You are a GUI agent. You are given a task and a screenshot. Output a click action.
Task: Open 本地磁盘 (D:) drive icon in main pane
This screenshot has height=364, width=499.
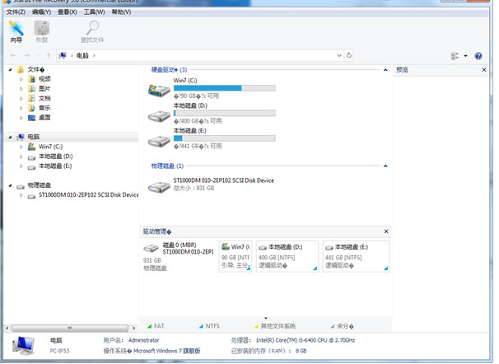[159, 116]
